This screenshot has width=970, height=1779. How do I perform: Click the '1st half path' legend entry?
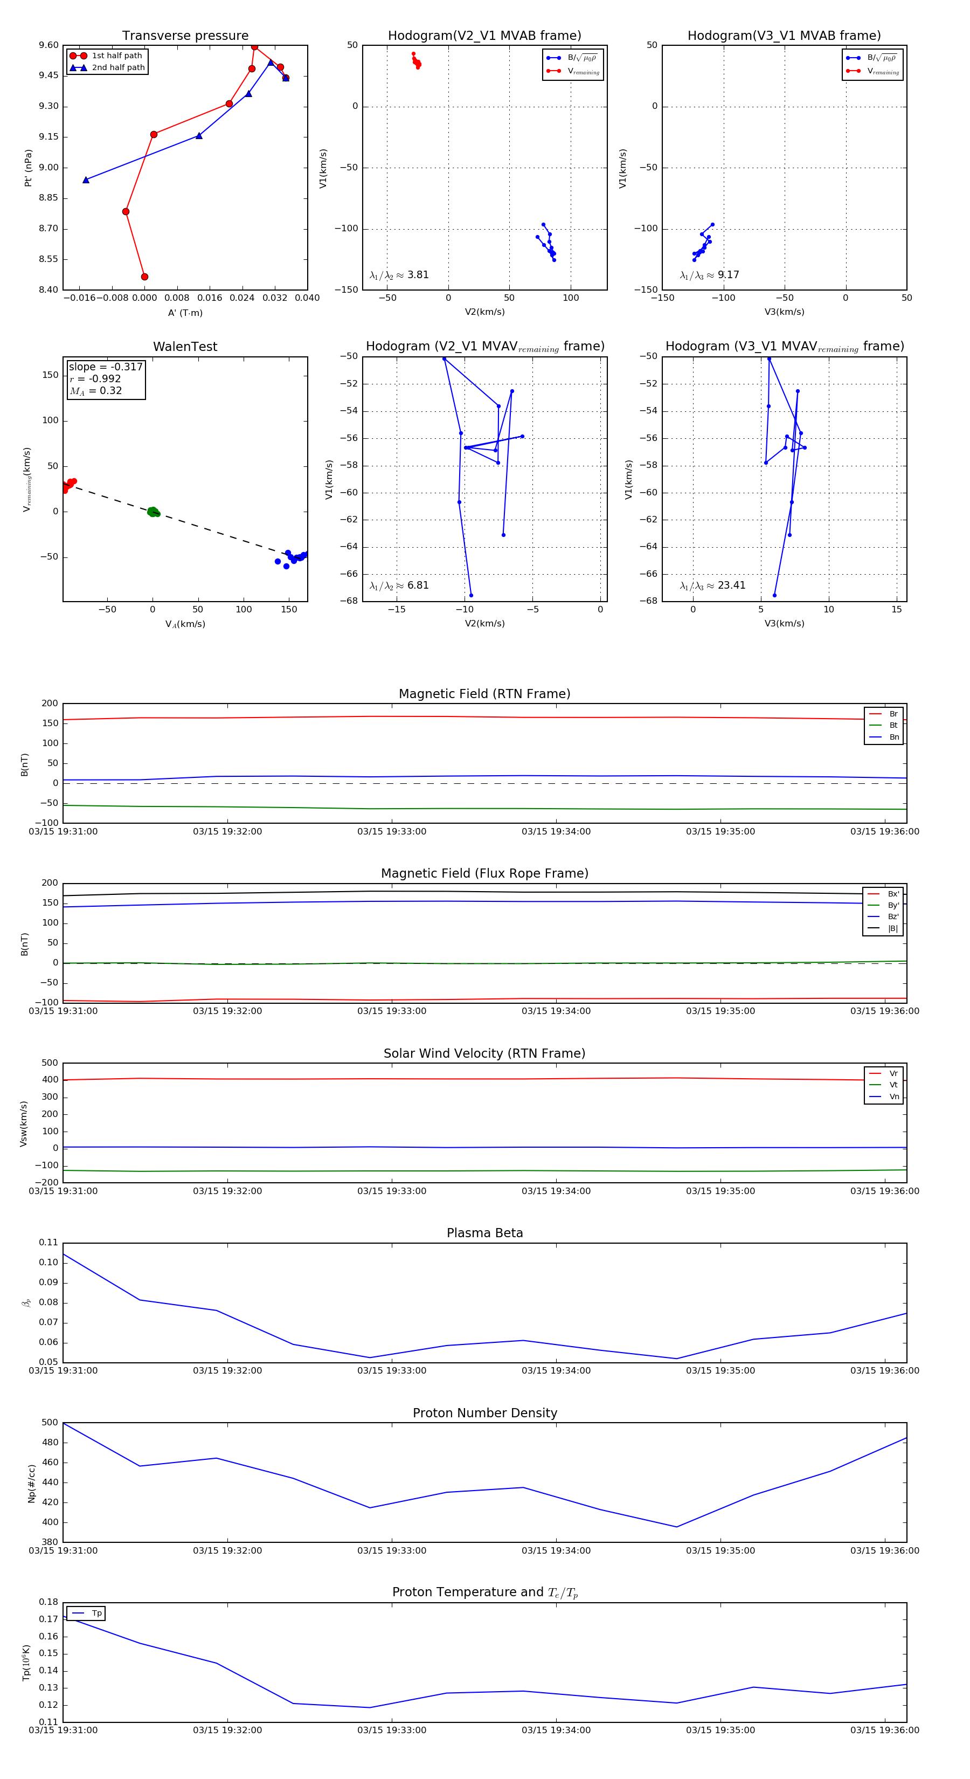[107, 56]
